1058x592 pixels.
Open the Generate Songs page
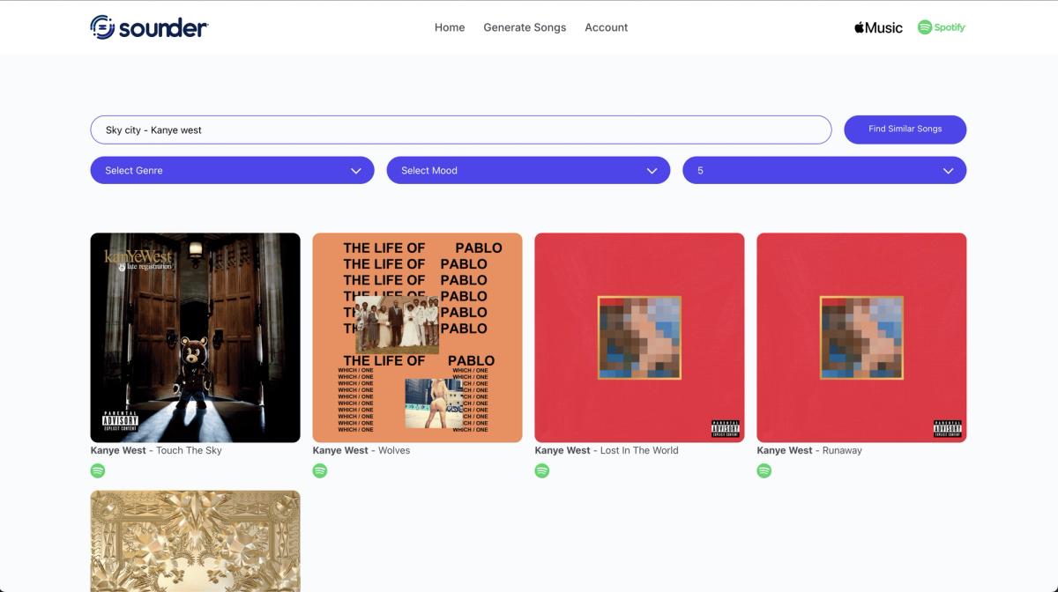(x=525, y=27)
